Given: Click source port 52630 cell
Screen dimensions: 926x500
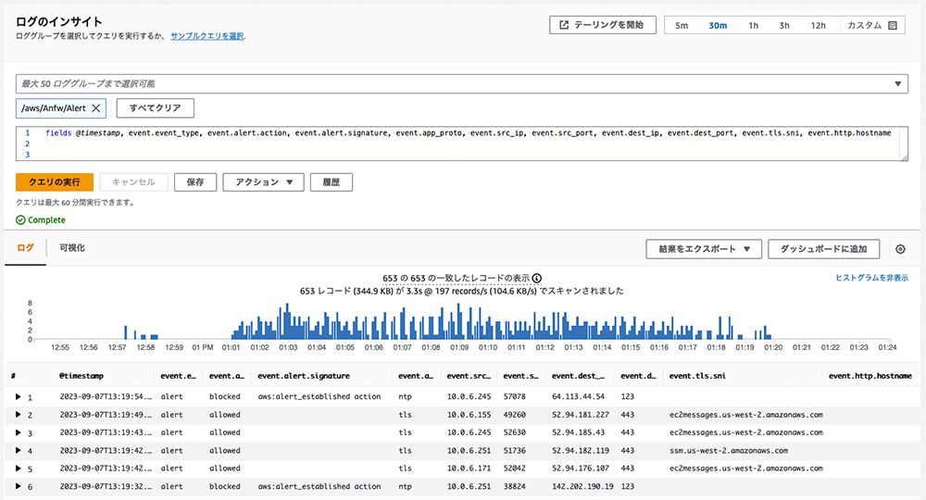Looking at the screenshot, I should pos(514,432).
